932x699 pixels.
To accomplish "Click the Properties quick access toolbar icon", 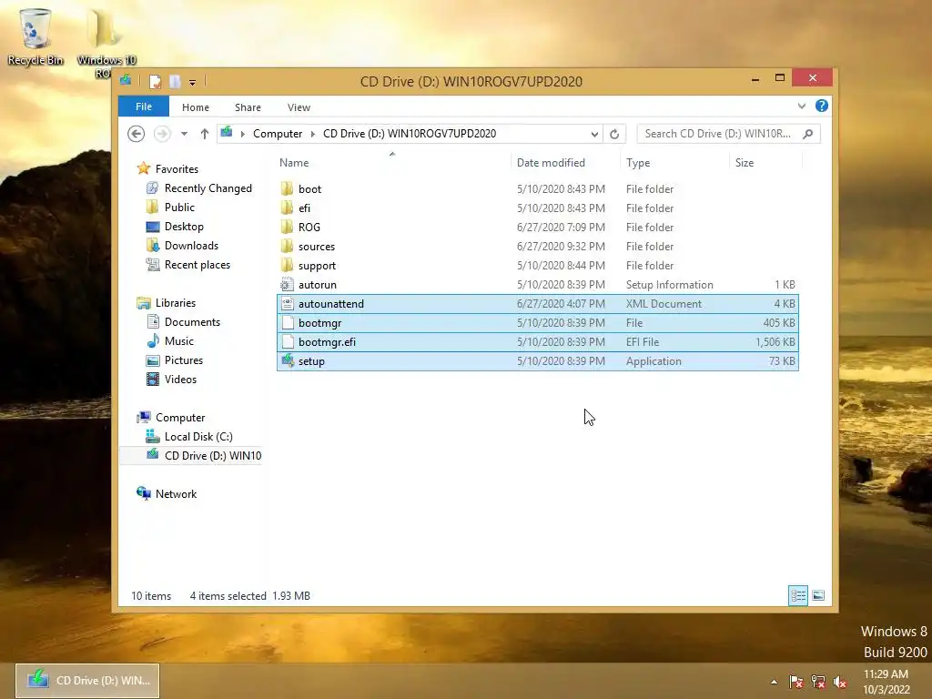I will click(155, 81).
